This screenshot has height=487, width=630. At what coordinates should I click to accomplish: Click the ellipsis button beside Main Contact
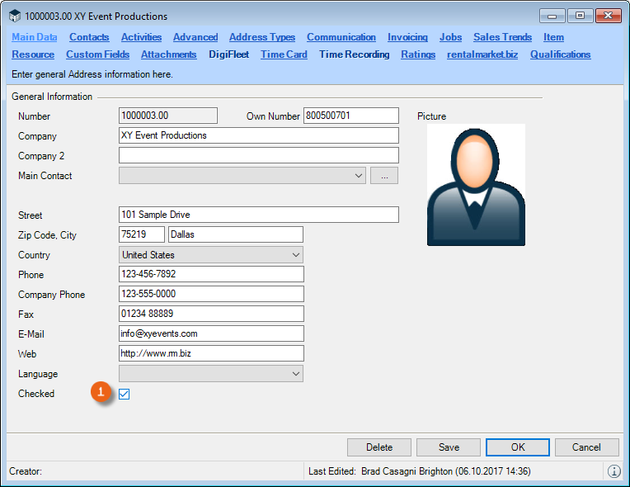[383, 176]
